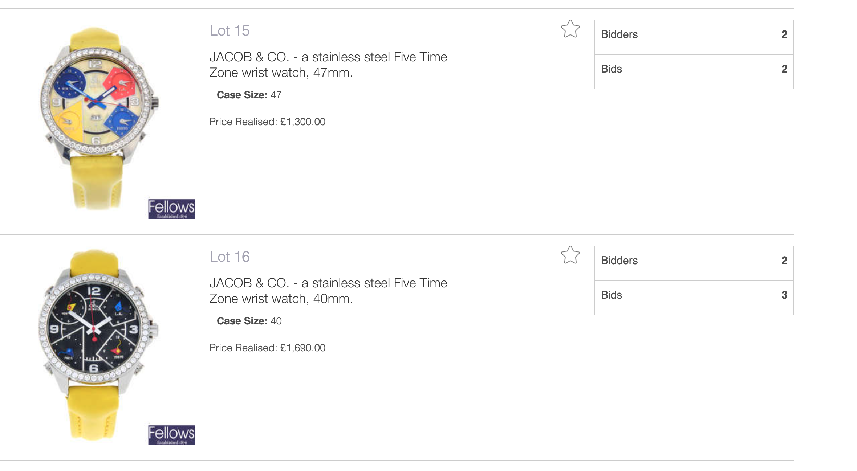Click the 47mm Five Time Zone watch title
This screenshot has height=471, width=857.
click(x=328, y=65)
